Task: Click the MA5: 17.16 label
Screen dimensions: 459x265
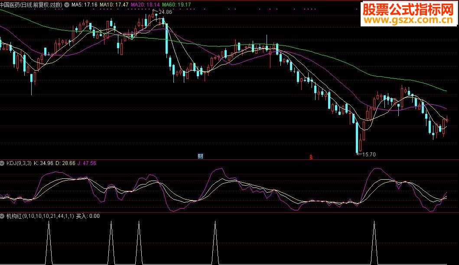Action: coord(85,5)
